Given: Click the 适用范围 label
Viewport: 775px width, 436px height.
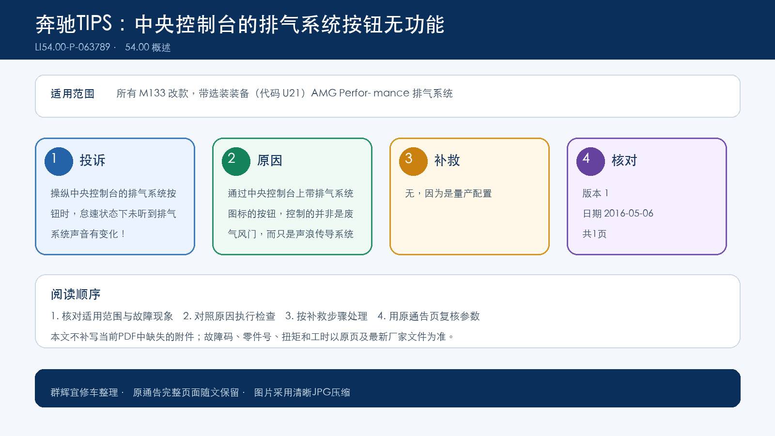Looking at the screenshot, I should coord(73,94).
